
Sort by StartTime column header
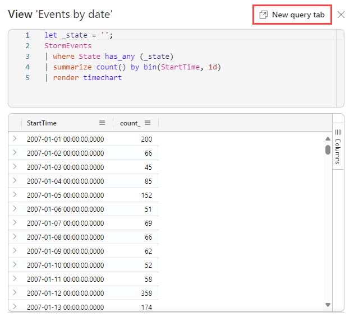tap(42, 123)
